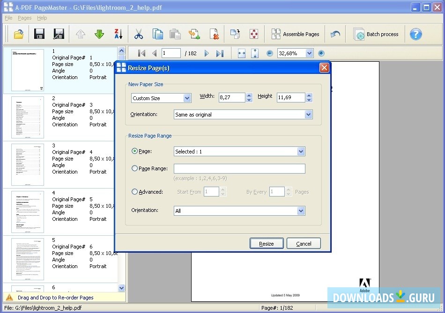This screenshot has height=313, width=445.
Task: Open the Pages menu
Action: click(x=24, y=18)
